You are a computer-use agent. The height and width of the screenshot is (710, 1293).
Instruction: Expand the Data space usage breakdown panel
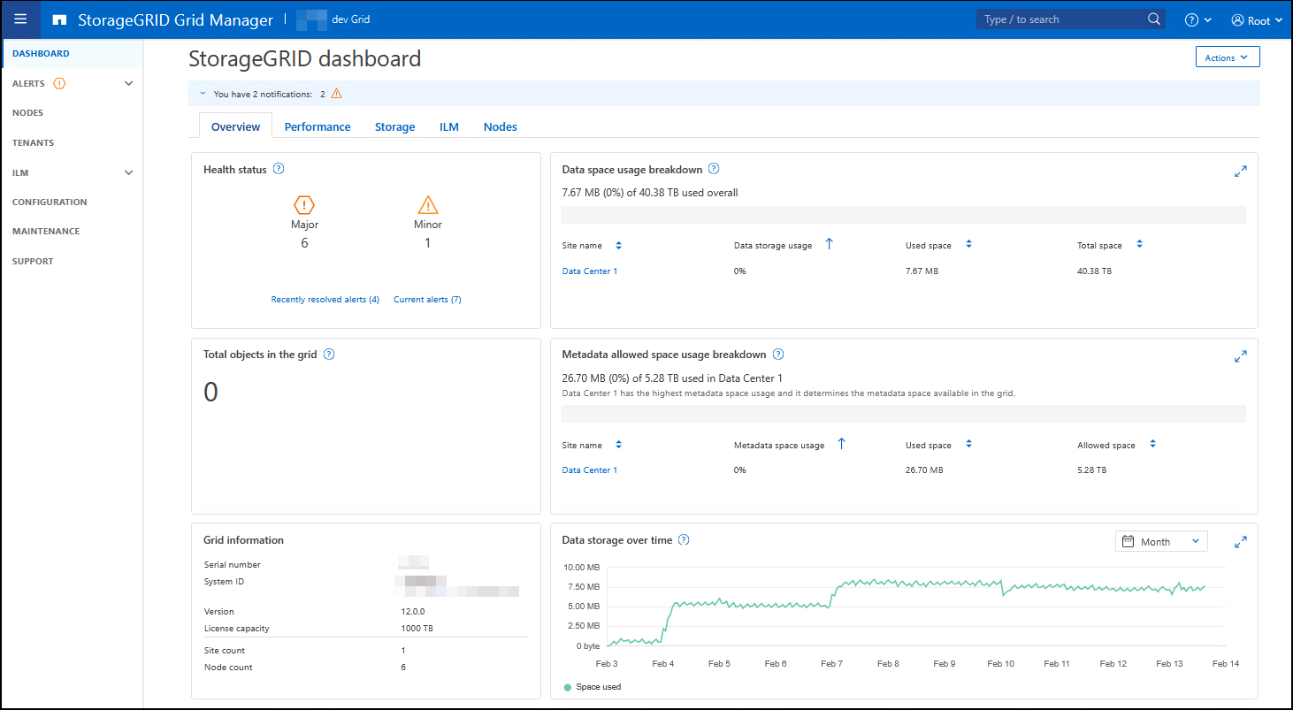[1240, 172]
